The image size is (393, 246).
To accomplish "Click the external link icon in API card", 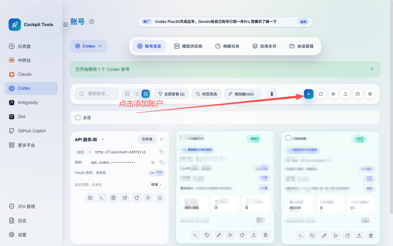I will click(125, 198).
